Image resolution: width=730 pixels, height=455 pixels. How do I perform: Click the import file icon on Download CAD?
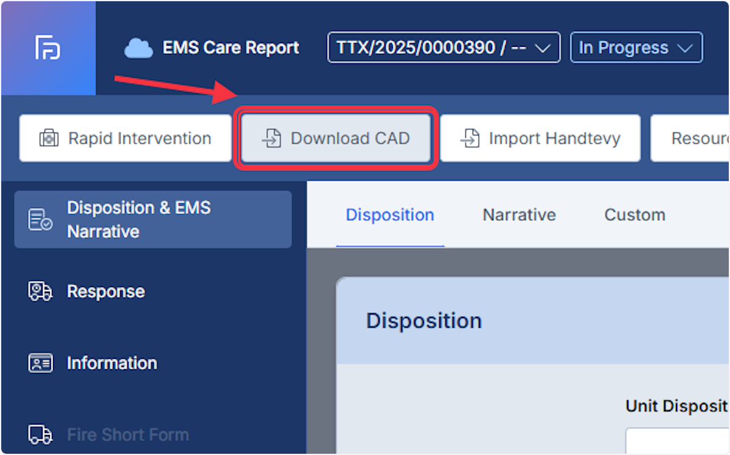271,139
